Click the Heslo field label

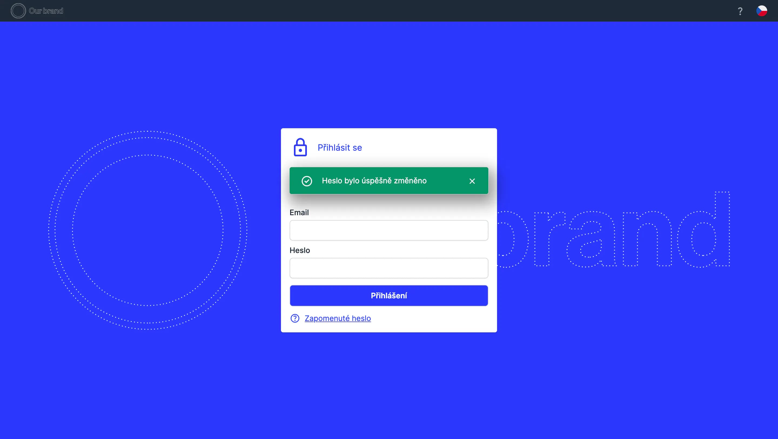300,250
